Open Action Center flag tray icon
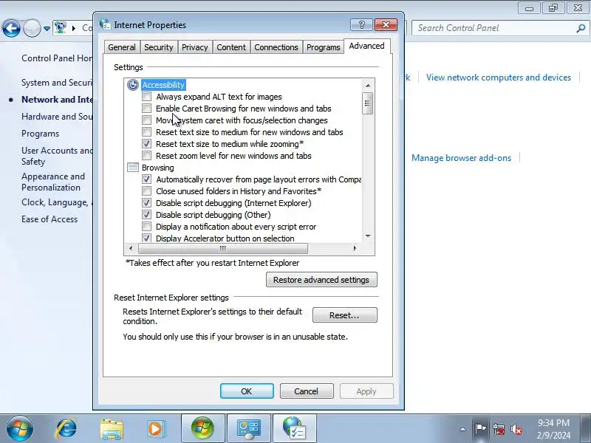This screenshot has width=591, height=443. click(x=480, y=429)
